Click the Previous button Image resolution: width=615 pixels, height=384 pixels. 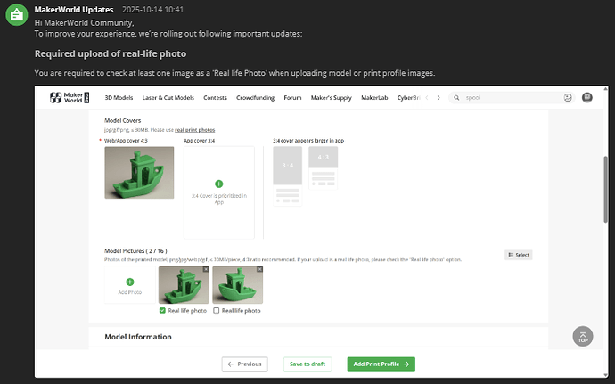(x=245, y=364)
